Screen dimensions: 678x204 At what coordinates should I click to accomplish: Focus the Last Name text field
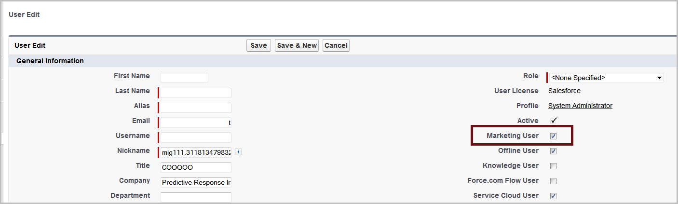196,93
